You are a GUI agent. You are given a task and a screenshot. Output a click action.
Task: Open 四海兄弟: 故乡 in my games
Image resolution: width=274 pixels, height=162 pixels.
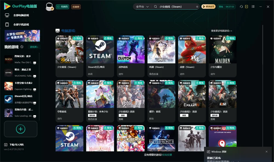click(x=20, y=59)
